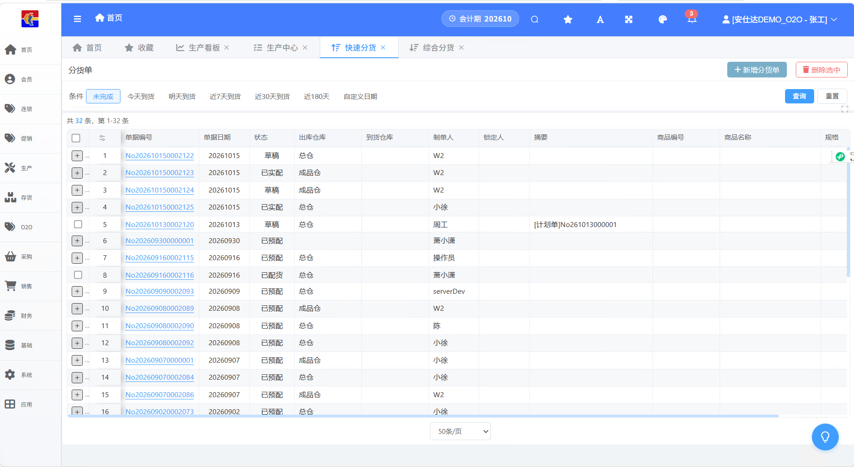Check the box for row 8
This screenshot has height=467, width=854.
[78, 275]
